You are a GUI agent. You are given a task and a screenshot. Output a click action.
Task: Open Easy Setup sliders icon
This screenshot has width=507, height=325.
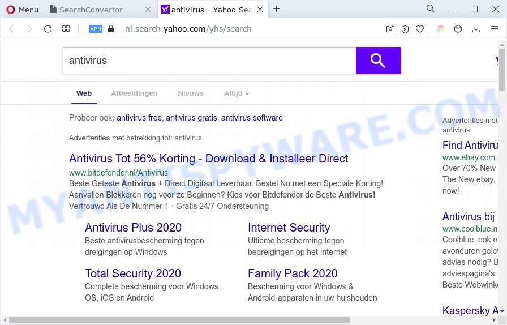coord(495,29)
